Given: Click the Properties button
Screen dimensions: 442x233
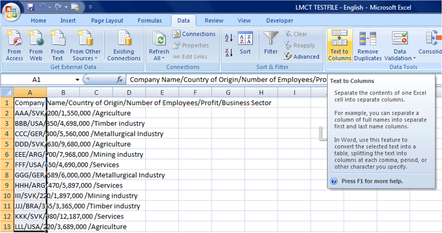Looking at the screenshot, I should 191,45.
